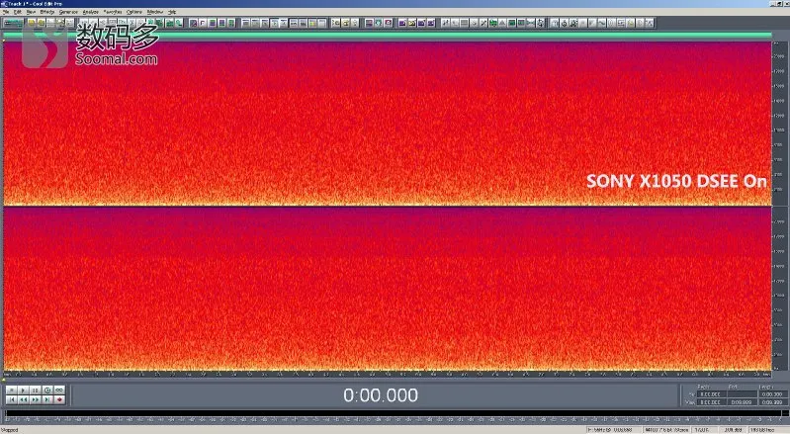The width and height of the screenshot is (790, 434).
Task: Click the 0:00.000 time display
Action: click(381, 395)
